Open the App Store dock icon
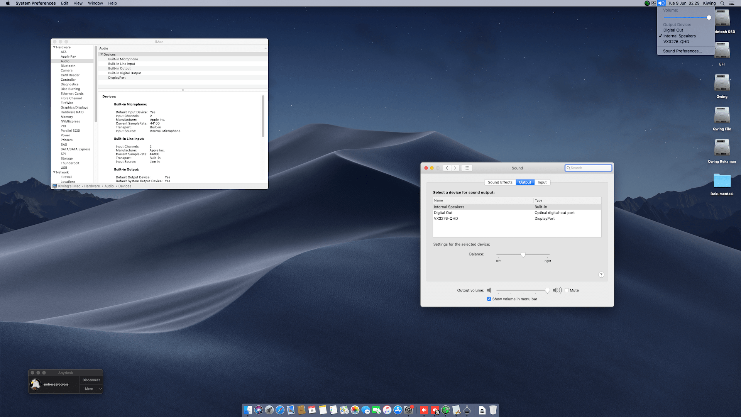The height and width of the screenshot is (417, 741). [398, 410]
